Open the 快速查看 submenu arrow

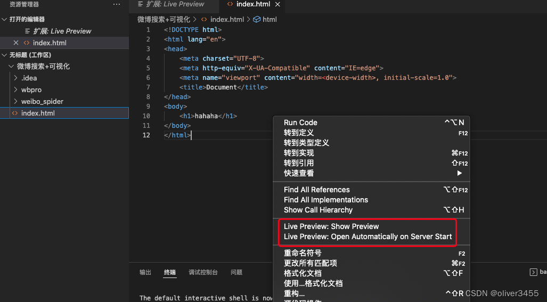pyautogui.click(x=460, y=173)
